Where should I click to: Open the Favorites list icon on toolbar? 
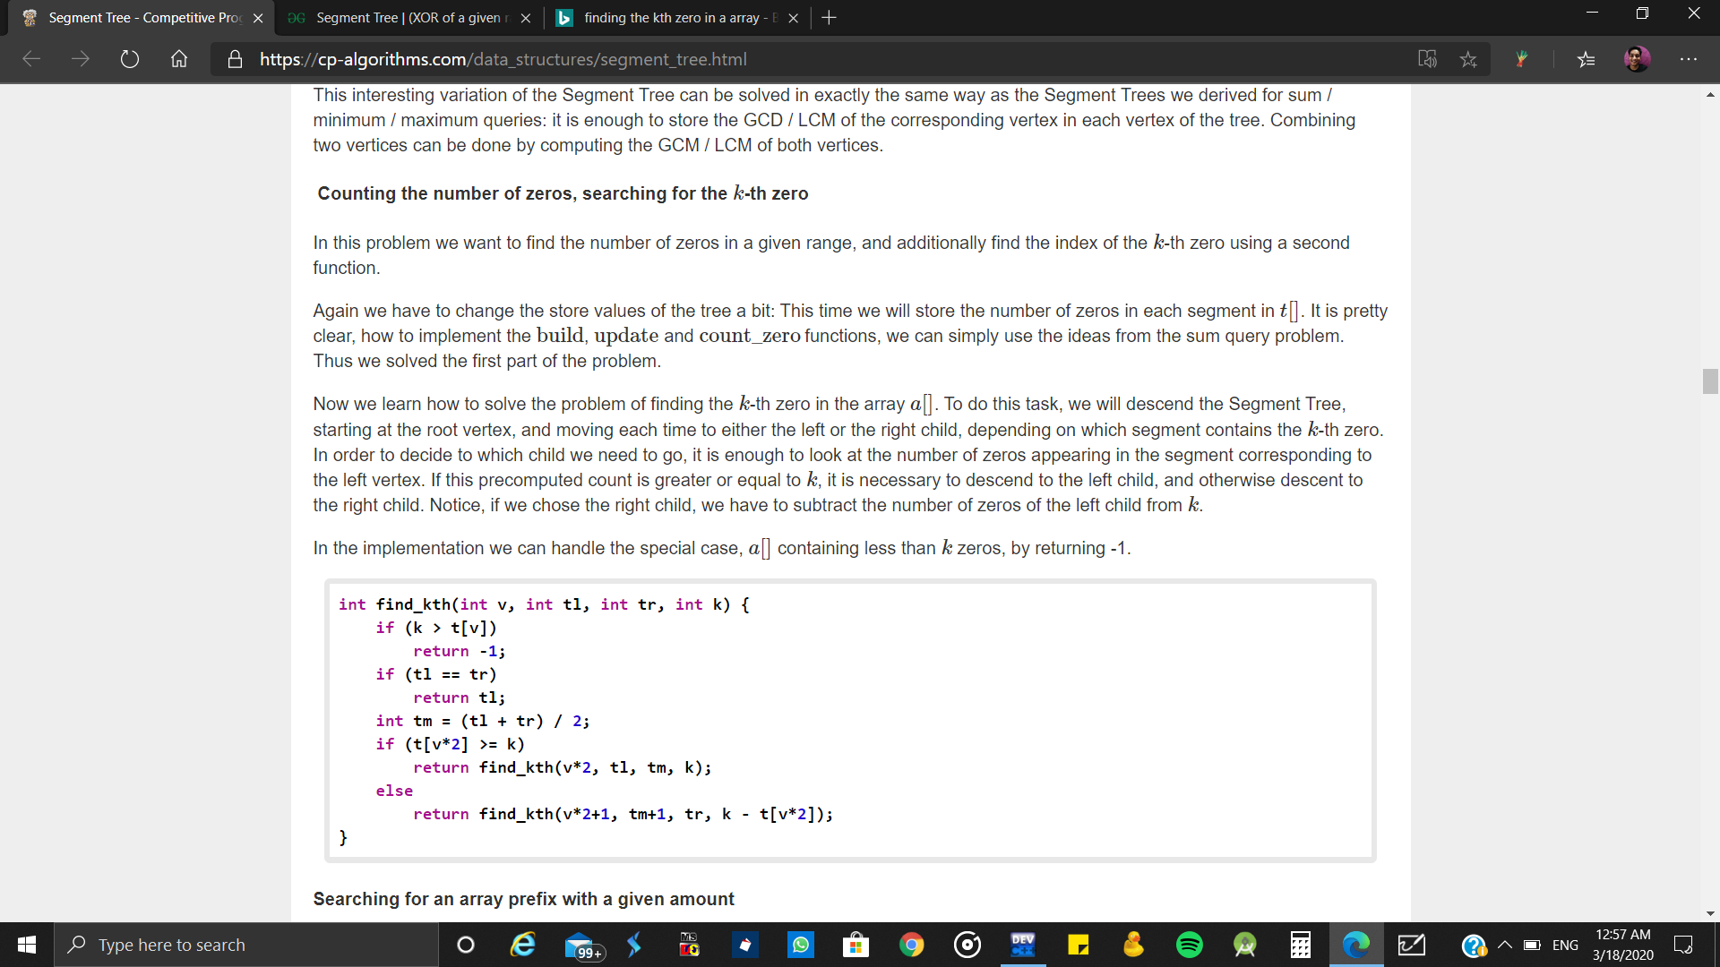(x=1586, y=59)
